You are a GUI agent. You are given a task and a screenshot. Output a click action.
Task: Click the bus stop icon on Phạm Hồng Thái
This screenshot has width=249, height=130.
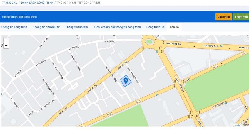(x=221, y=46)
